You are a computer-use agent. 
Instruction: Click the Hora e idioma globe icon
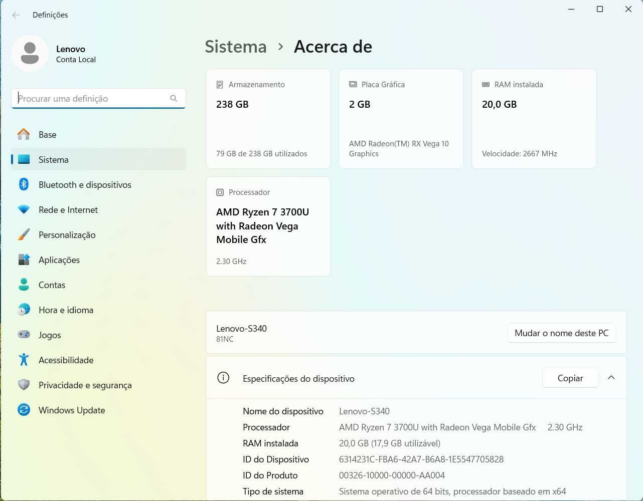pos(24,310)
